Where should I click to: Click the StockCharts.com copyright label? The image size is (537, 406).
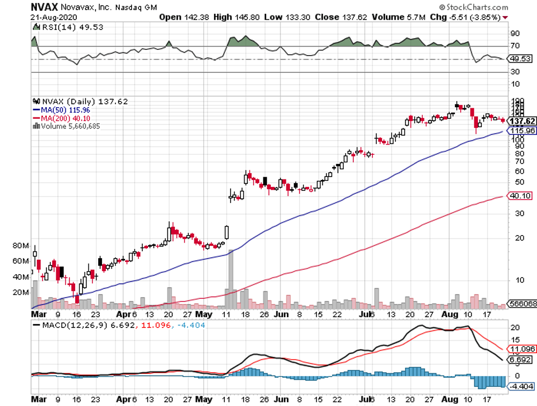point(474,7)
